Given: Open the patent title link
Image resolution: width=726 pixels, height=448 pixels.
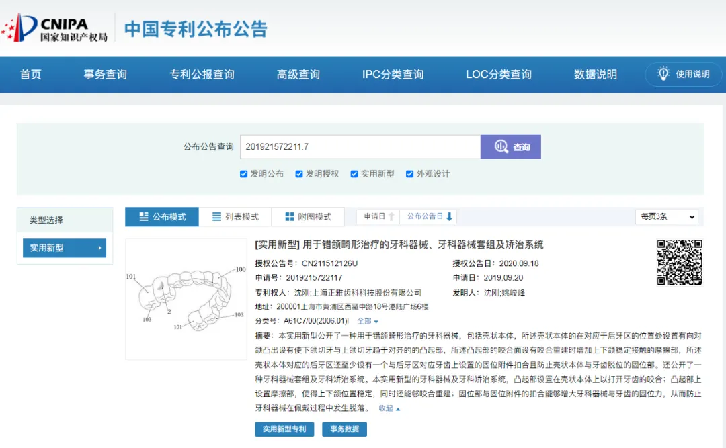Looking at the screenshot, I should [x=399, y=244].
